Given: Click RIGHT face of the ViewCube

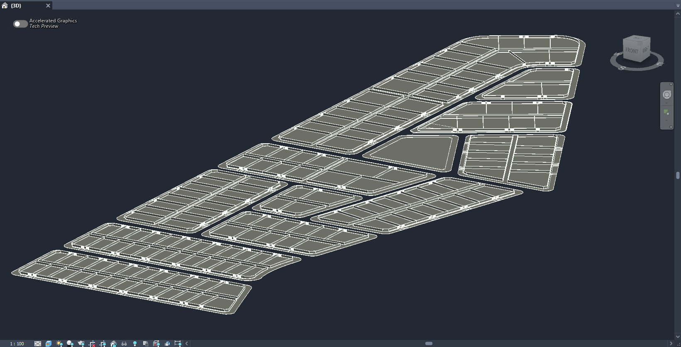Looking at the screenshot, I should point(645,49).
